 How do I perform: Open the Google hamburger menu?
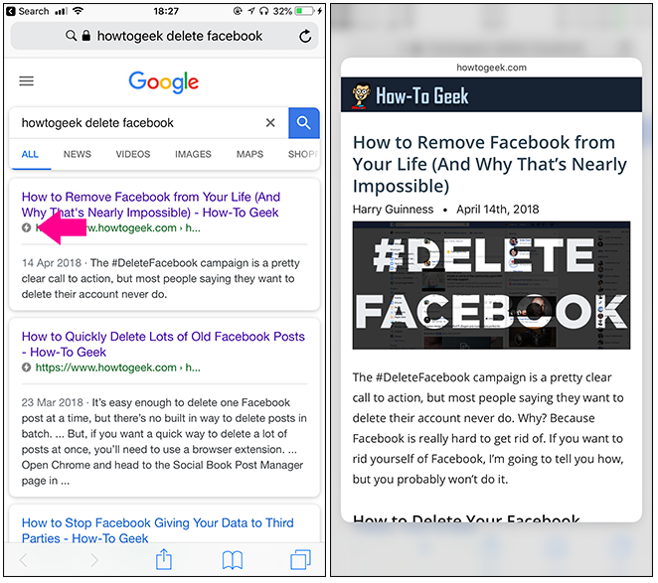(x=27, y=81)
